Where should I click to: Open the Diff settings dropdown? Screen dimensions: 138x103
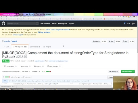pyautogui.click(x=113, y=72)
